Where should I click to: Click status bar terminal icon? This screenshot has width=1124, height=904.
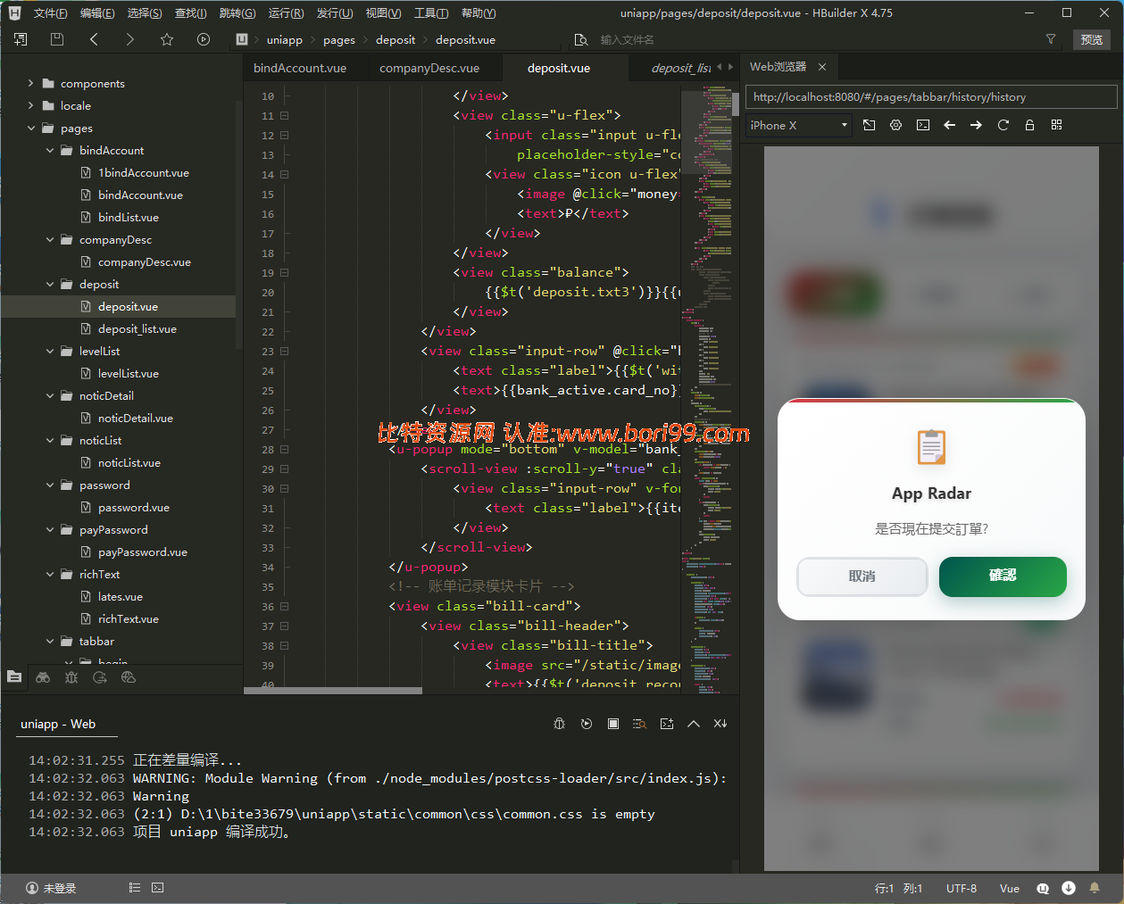157,888
